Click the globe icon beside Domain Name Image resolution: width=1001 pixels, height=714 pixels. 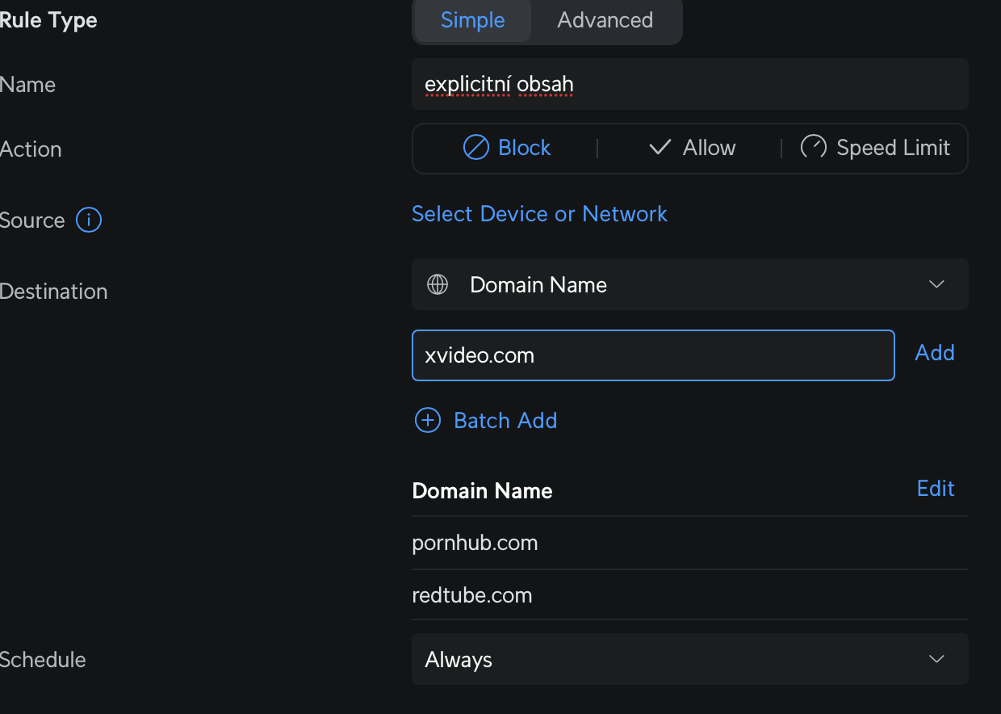pyautogui.click(x=438, y=284)
